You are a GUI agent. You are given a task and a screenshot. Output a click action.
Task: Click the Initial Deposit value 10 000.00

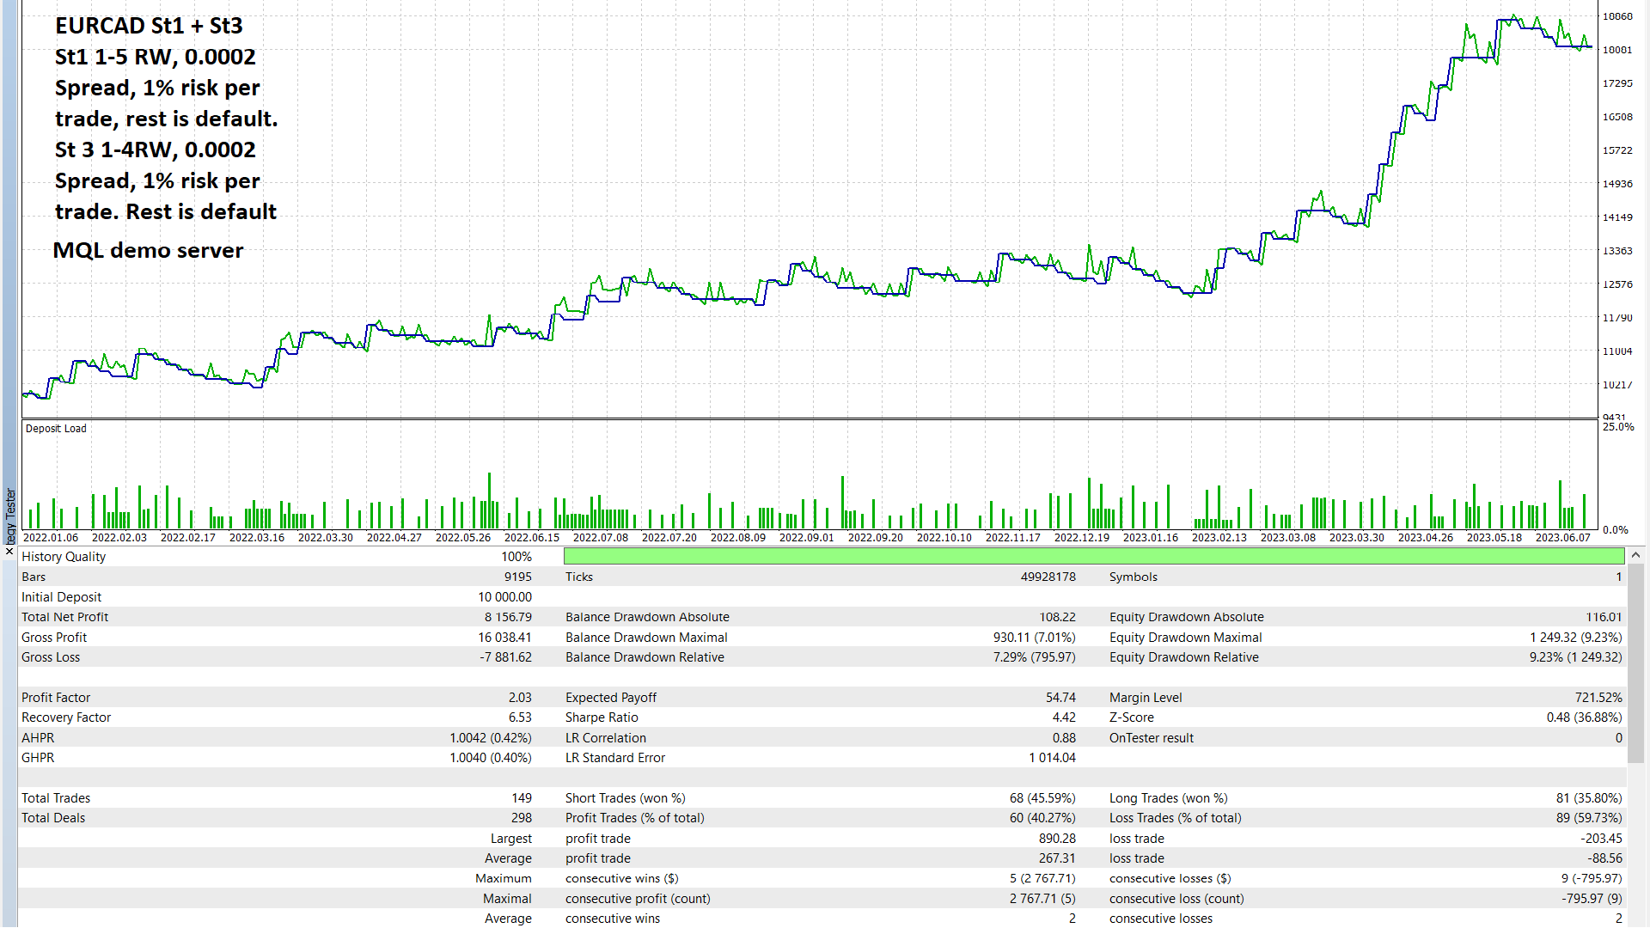coord(504,597)
